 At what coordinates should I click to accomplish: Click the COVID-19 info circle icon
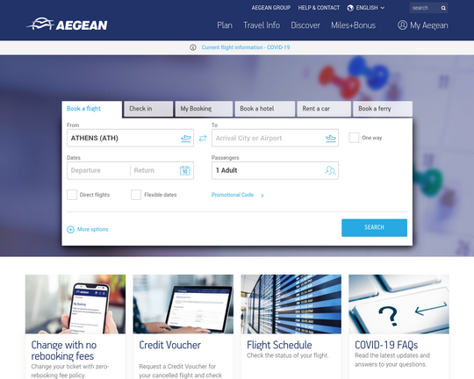pos(193,47)
